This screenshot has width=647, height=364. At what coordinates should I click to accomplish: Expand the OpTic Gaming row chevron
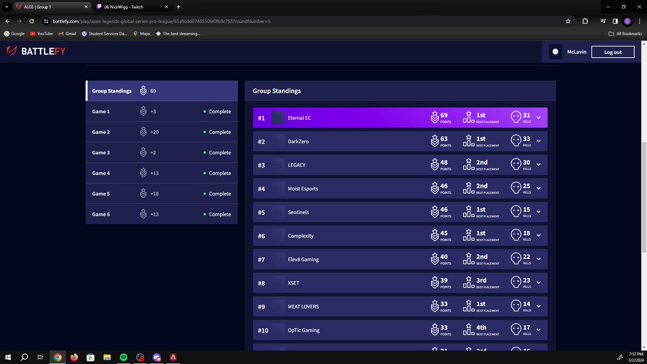click(539, 330)
